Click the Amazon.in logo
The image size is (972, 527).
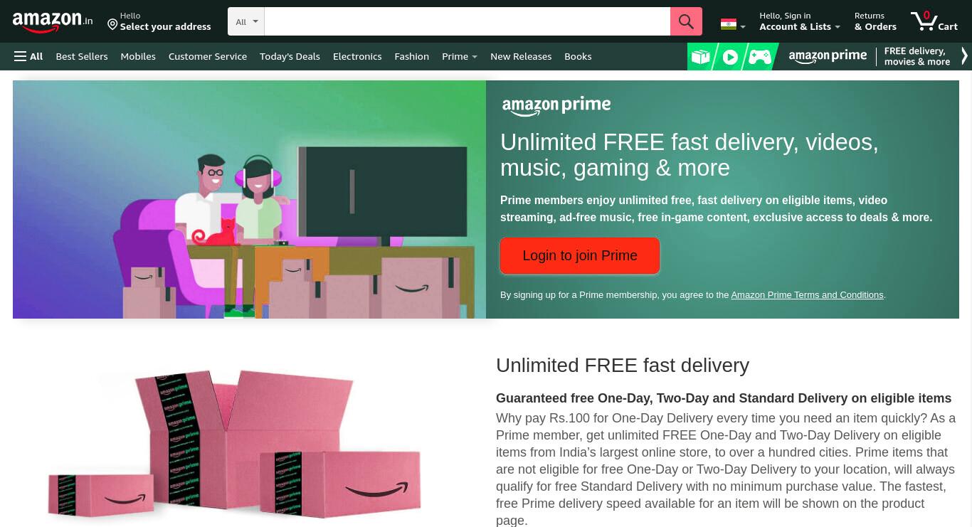coord(53,22)
